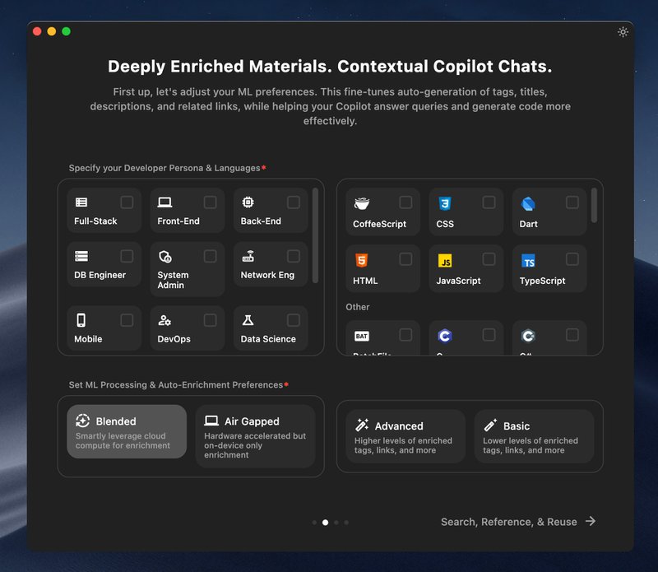Select the HTML5 language icon
658x572 pixels.
pyautogui.click(x=360, y=259)
